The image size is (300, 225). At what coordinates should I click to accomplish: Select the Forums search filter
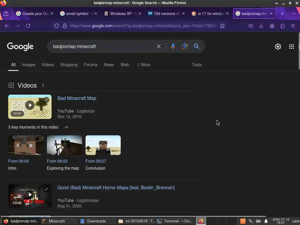(x=91, y=65)
